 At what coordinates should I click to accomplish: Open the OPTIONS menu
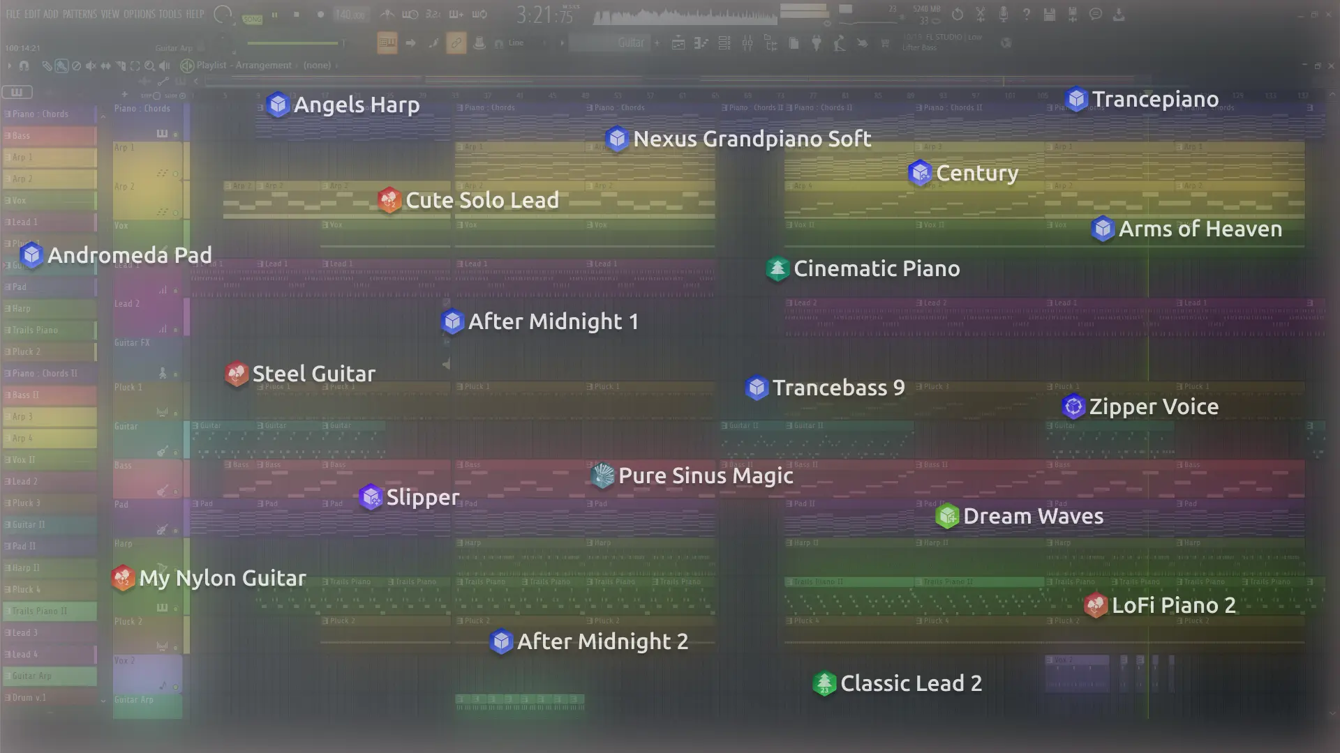point(139,14)
